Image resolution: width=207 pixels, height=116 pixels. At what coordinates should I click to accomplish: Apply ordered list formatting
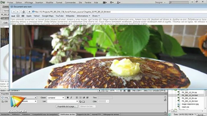point(80,98)
